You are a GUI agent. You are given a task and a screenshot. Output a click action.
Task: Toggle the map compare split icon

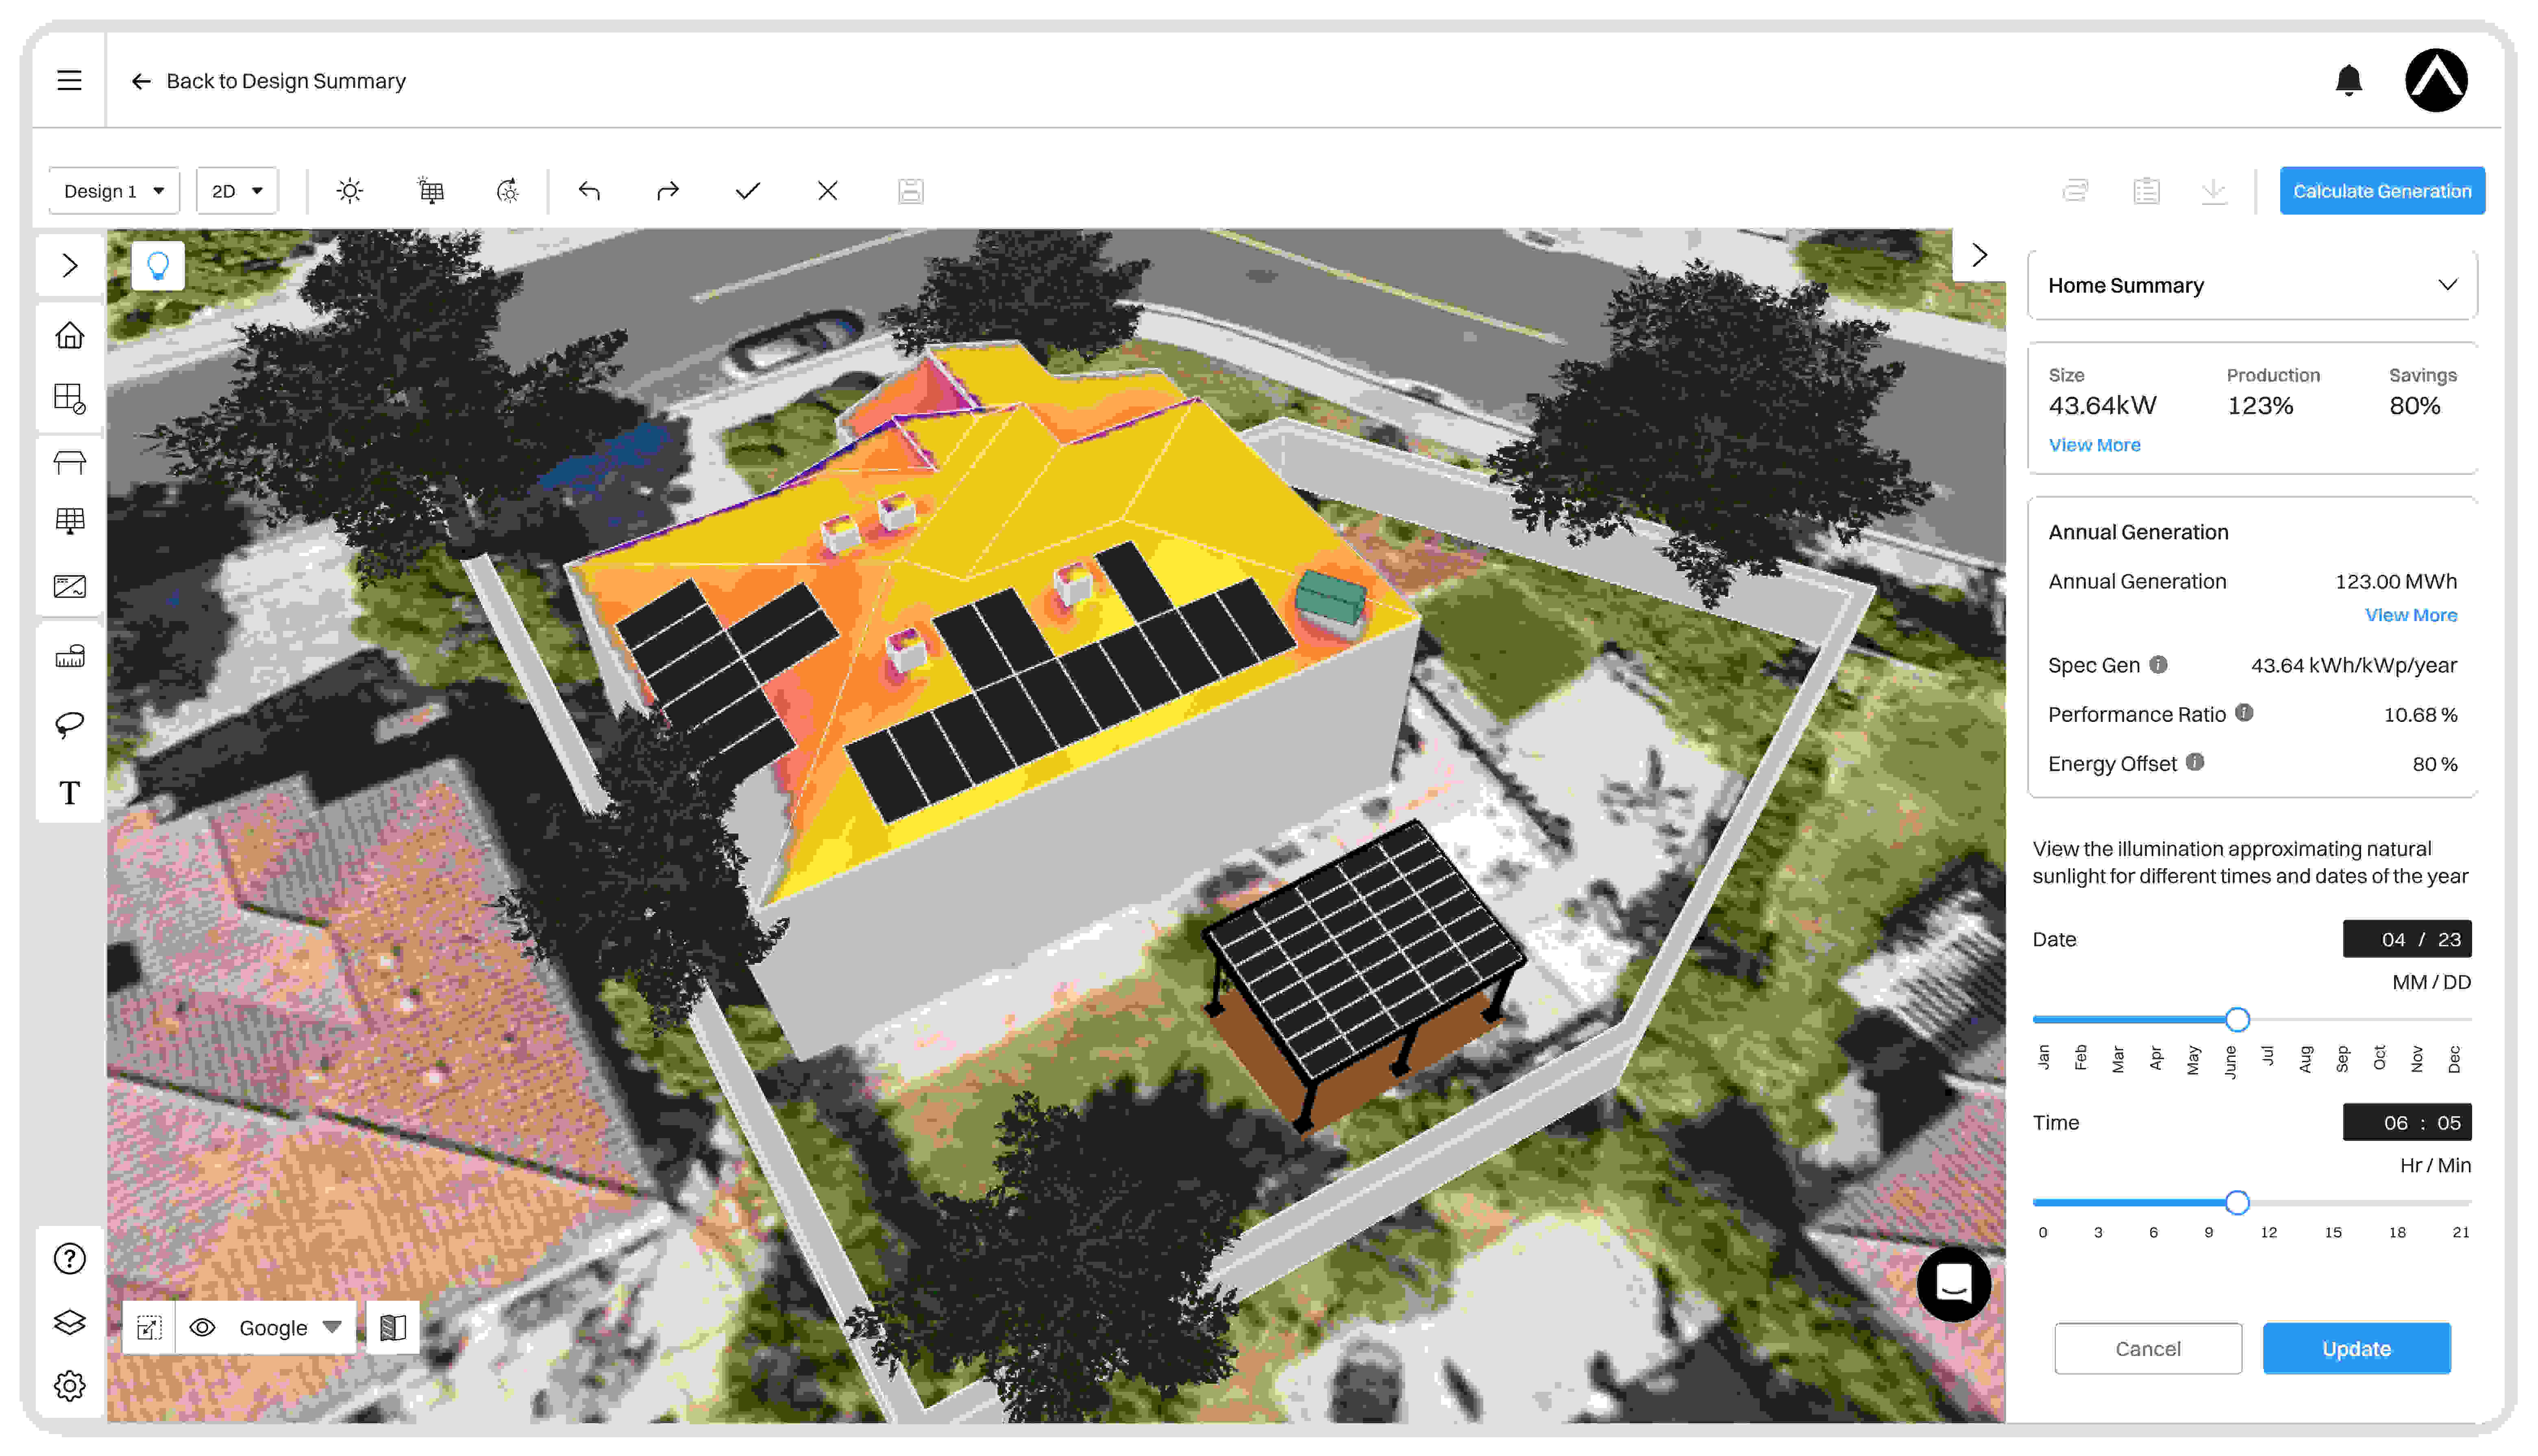pyautogui.click(x=393, y=1328)
